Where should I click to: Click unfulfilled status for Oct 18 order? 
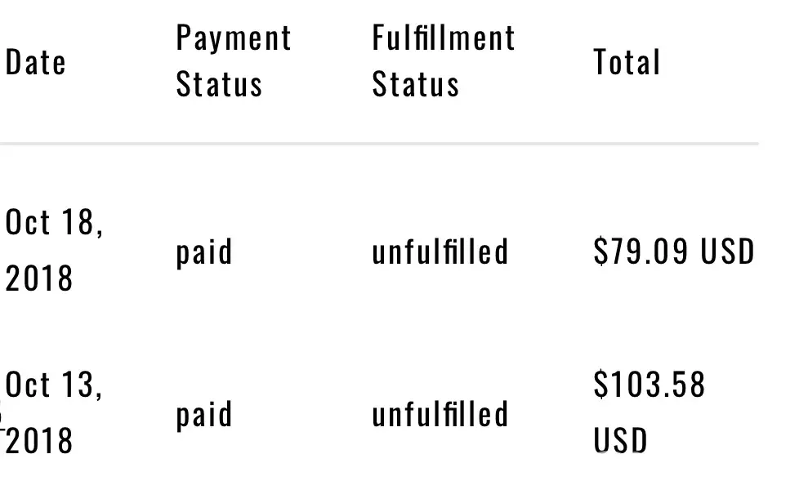440,251
